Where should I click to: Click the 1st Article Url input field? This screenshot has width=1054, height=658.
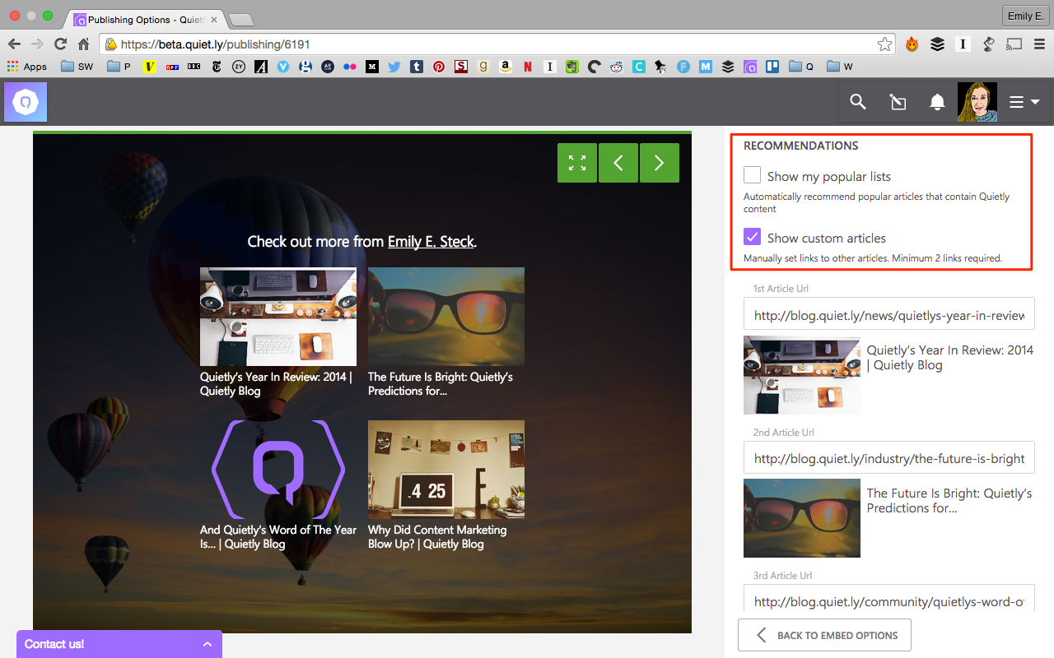[889, 314]
